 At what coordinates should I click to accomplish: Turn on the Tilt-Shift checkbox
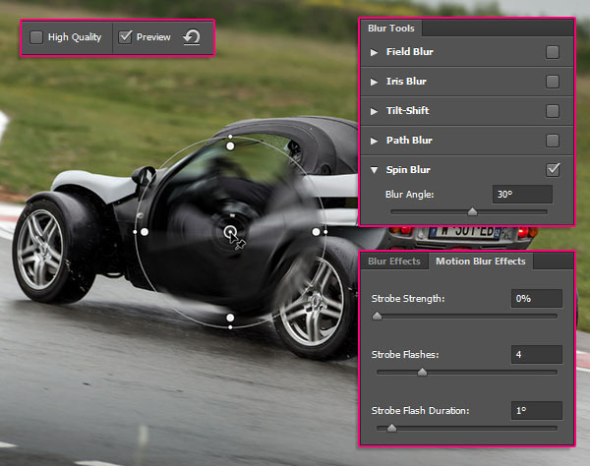(x=553, y=111)
